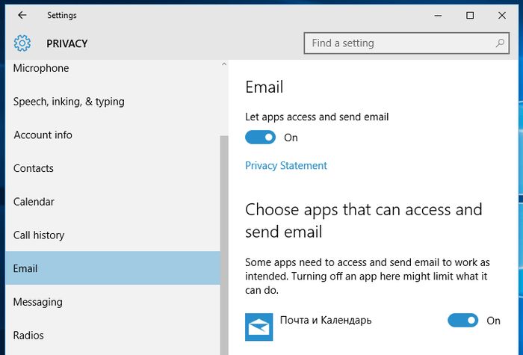The height and width of the screenshot is (355, 523).
Task: Disable email access for Почта и Календарь
Action: [x=462, y=321]
